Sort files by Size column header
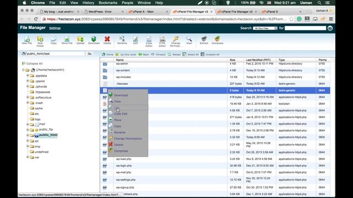Image resolution: width=353 pixels, height=198 pixels. click(232, 60)
